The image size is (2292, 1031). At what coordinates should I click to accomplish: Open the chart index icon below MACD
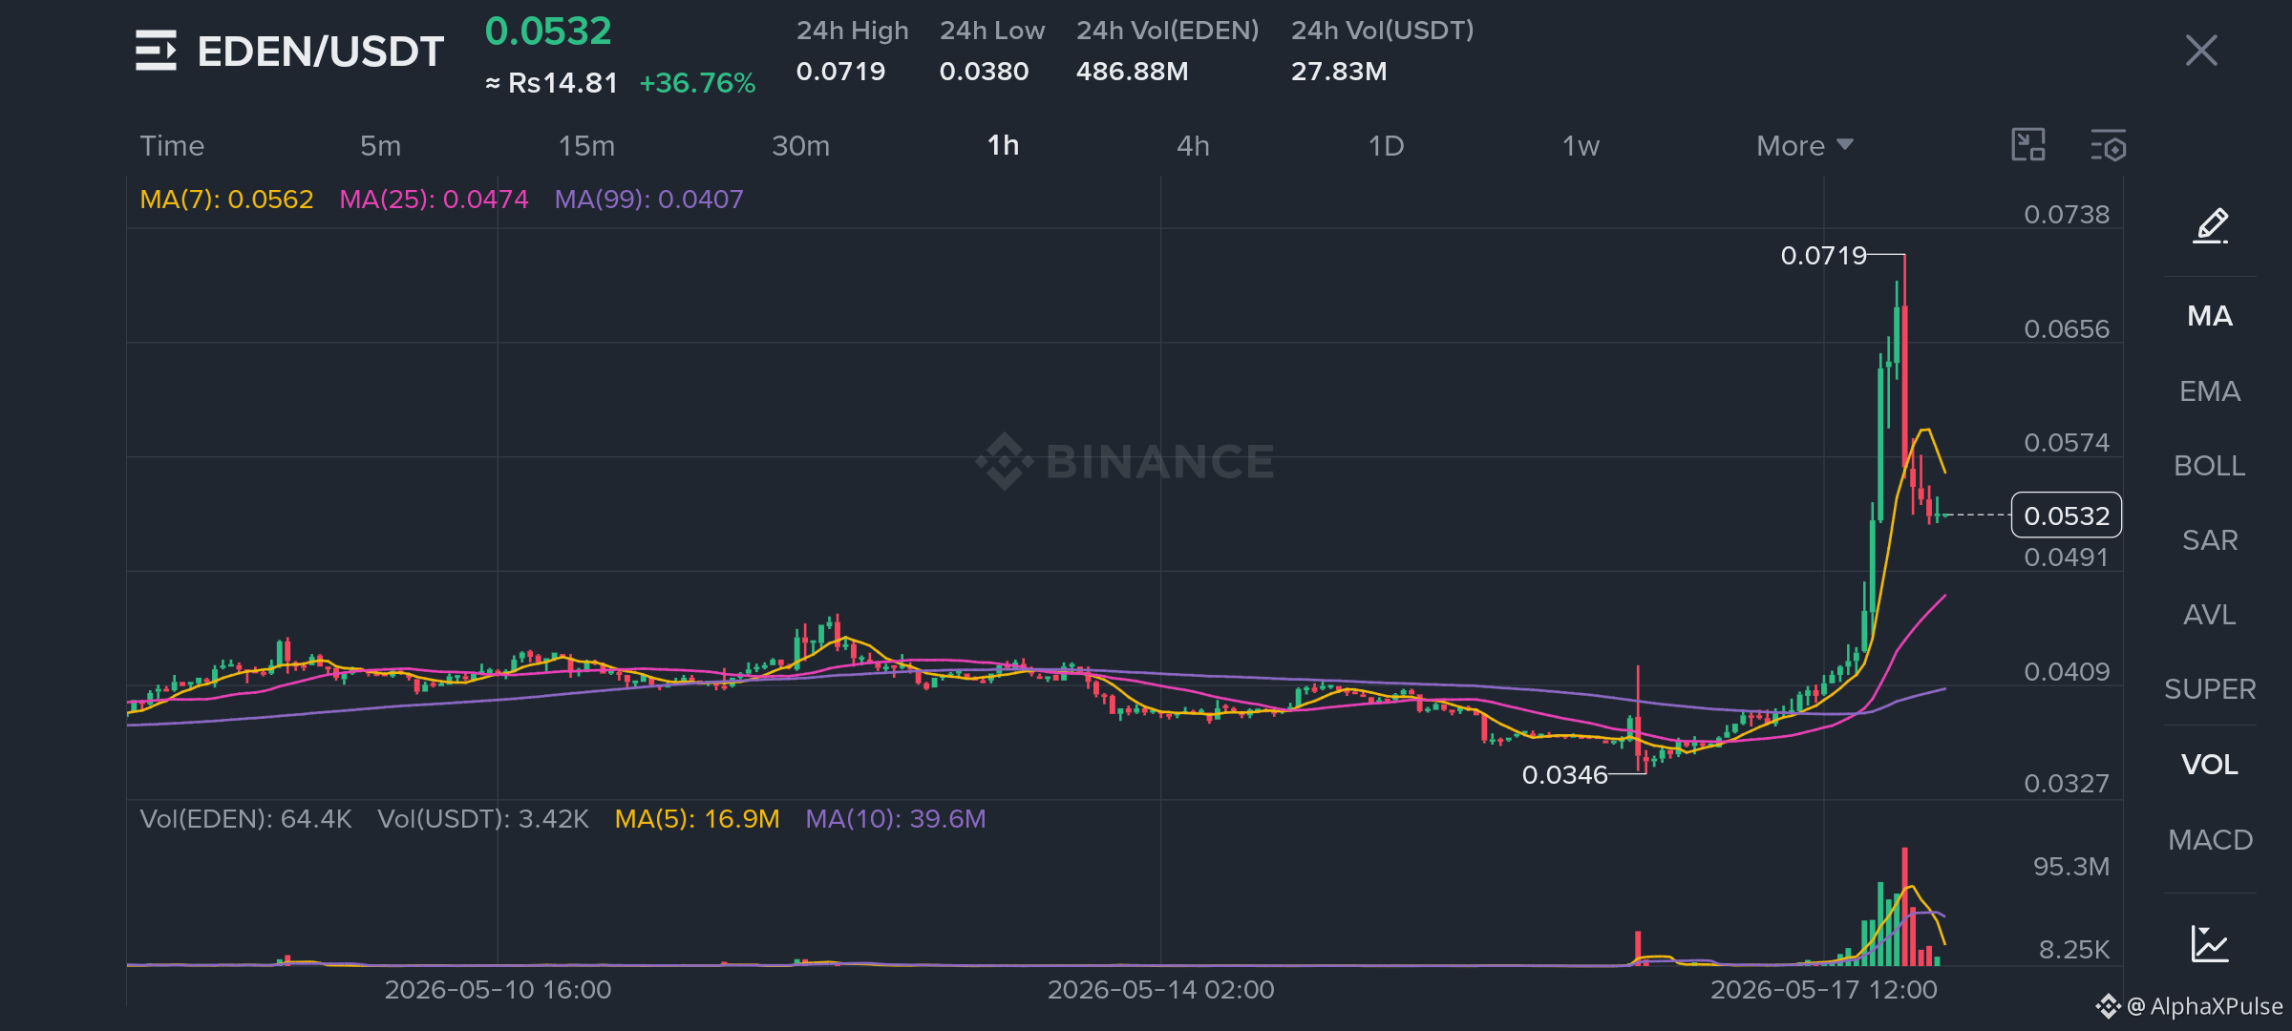[x=2210, y=943]
